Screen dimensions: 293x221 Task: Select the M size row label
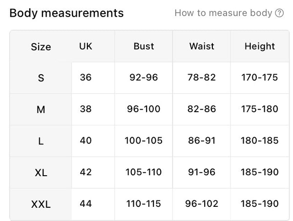[x=41, y=109]
